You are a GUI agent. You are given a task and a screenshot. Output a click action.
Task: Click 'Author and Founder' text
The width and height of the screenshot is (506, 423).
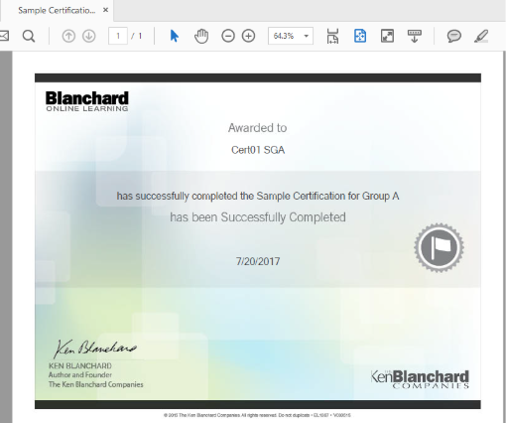pyautogui.click(x=80, y=375)
